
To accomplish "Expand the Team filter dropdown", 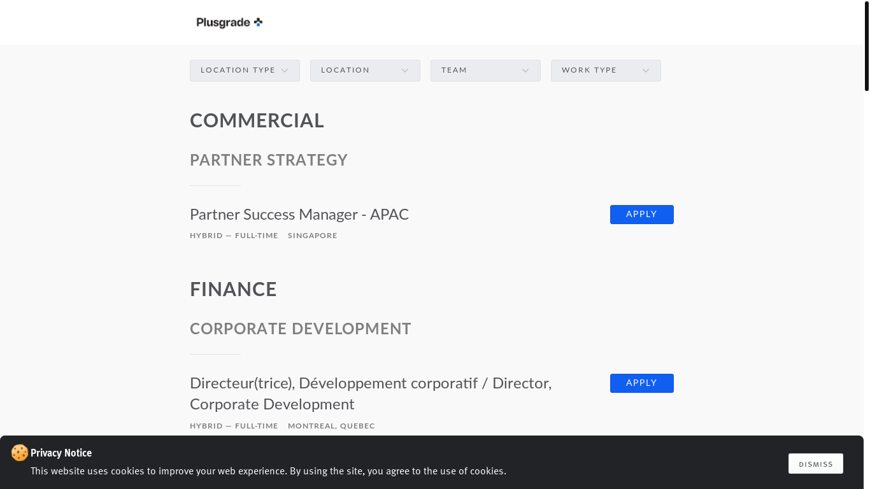I will click(x=485, y=71).
